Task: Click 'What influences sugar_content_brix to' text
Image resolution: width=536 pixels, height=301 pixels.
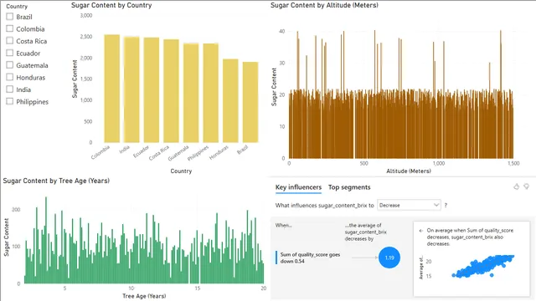Action: click(x=324, y=206)
